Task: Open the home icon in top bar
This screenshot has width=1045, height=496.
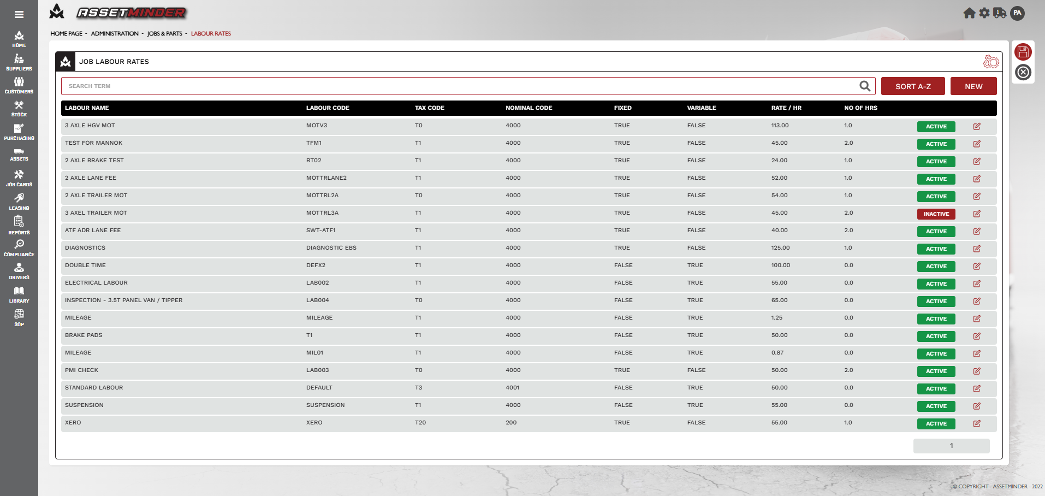Action: point(969,13)
